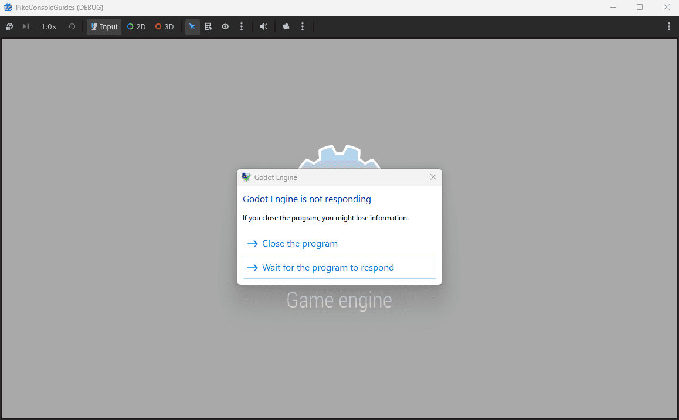Choose Close the program
The width and height of the screenshot is (679, 420).
[339, 244]
